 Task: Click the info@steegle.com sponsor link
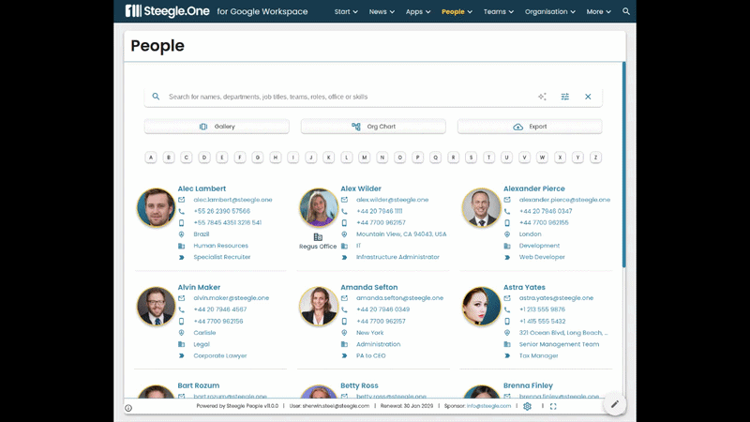[x=488, y=406]
